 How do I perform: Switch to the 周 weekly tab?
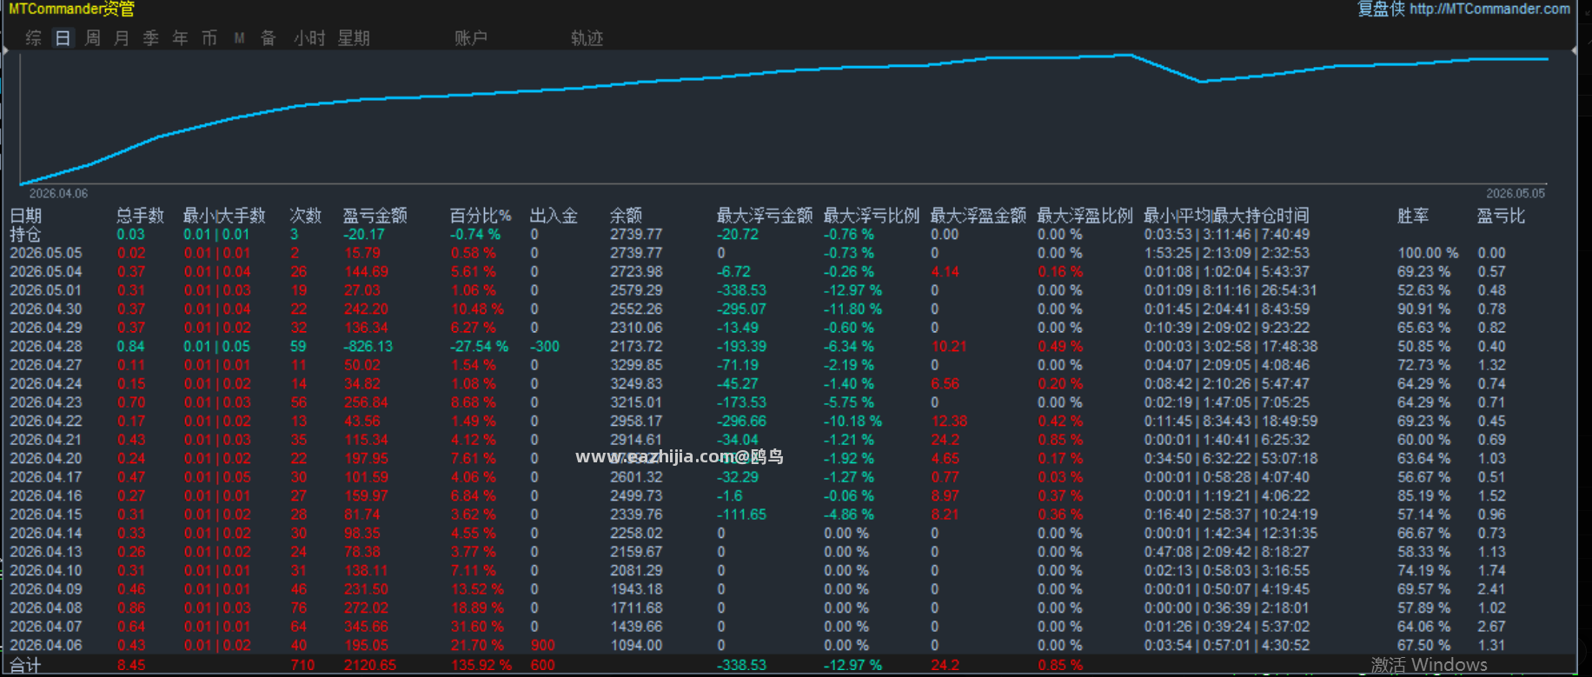tap(92, 38)
